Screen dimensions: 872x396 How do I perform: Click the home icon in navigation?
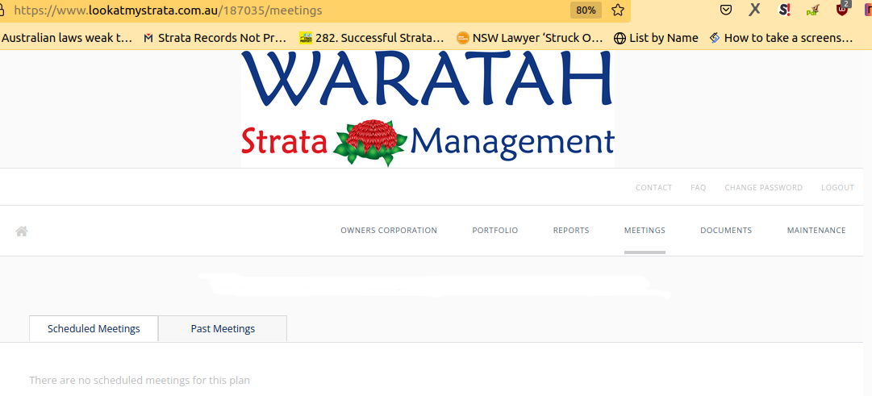pyautogui.click(x=22, y=231)
